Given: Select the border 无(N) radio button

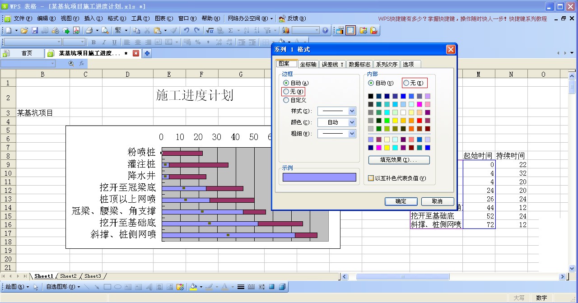Looking at the screenshot, I should tap(286, 92).
